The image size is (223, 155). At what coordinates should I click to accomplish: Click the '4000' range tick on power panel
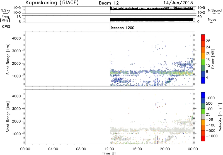coord(16,38)
